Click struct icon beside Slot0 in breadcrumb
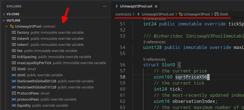 (217, 14)
